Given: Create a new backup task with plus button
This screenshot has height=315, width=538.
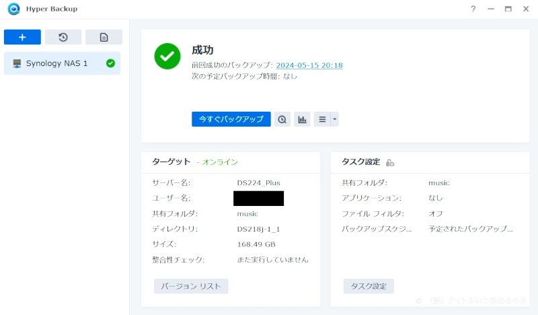Looking at the screenshot, I should tap(22, 37).
